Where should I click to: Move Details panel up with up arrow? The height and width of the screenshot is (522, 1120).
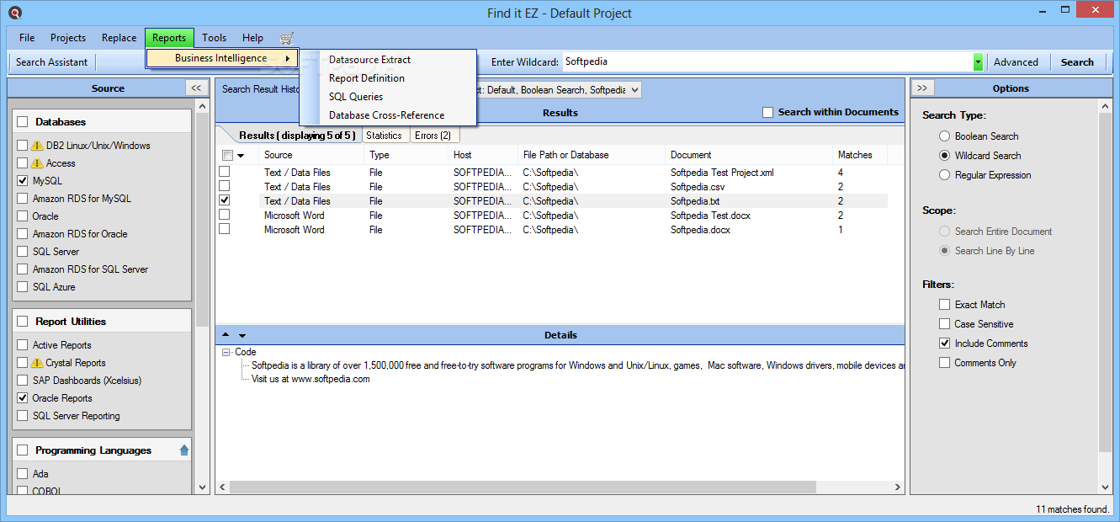[226, 335]
